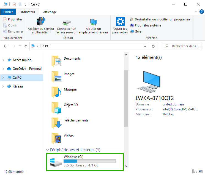Expand the Ce PC tree node
This screenshot has width=205, height=175.
[x=3, y=78]
